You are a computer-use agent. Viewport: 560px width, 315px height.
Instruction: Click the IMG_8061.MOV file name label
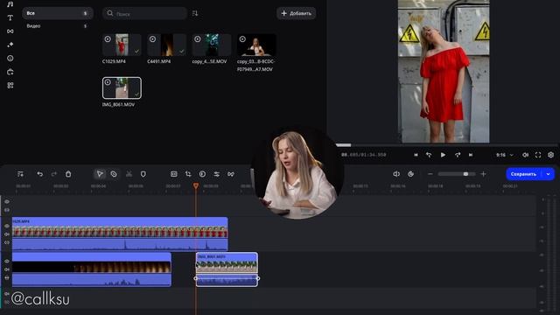pos(119,105)
